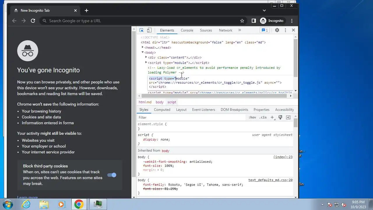Open the Sources tab
Image resolution: width=373 pixels, height=210 pixels.
pos(206,30)
